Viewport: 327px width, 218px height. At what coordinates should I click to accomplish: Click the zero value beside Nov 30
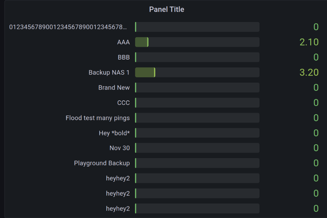316,148
